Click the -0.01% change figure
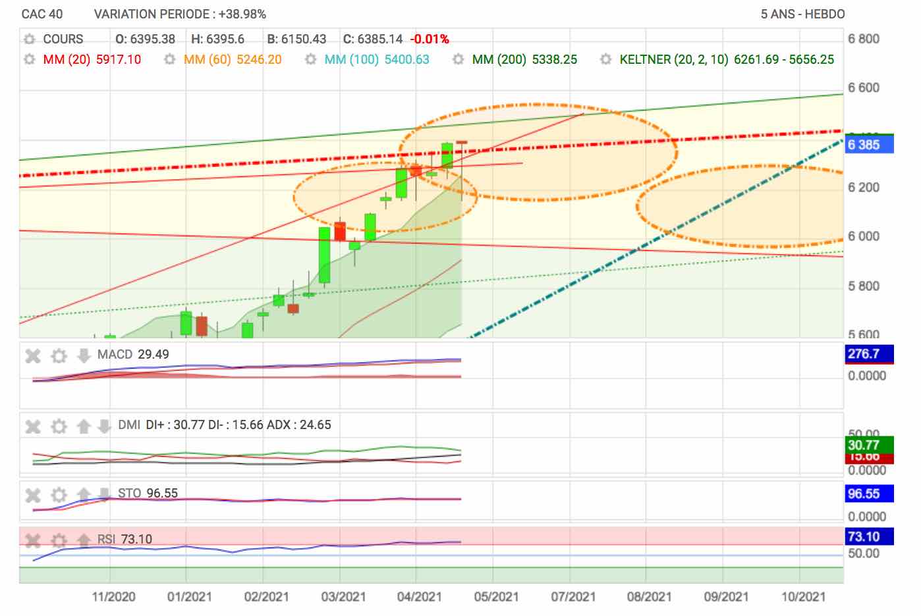Screen dimensions: 921x616 (x=430, y=39)
